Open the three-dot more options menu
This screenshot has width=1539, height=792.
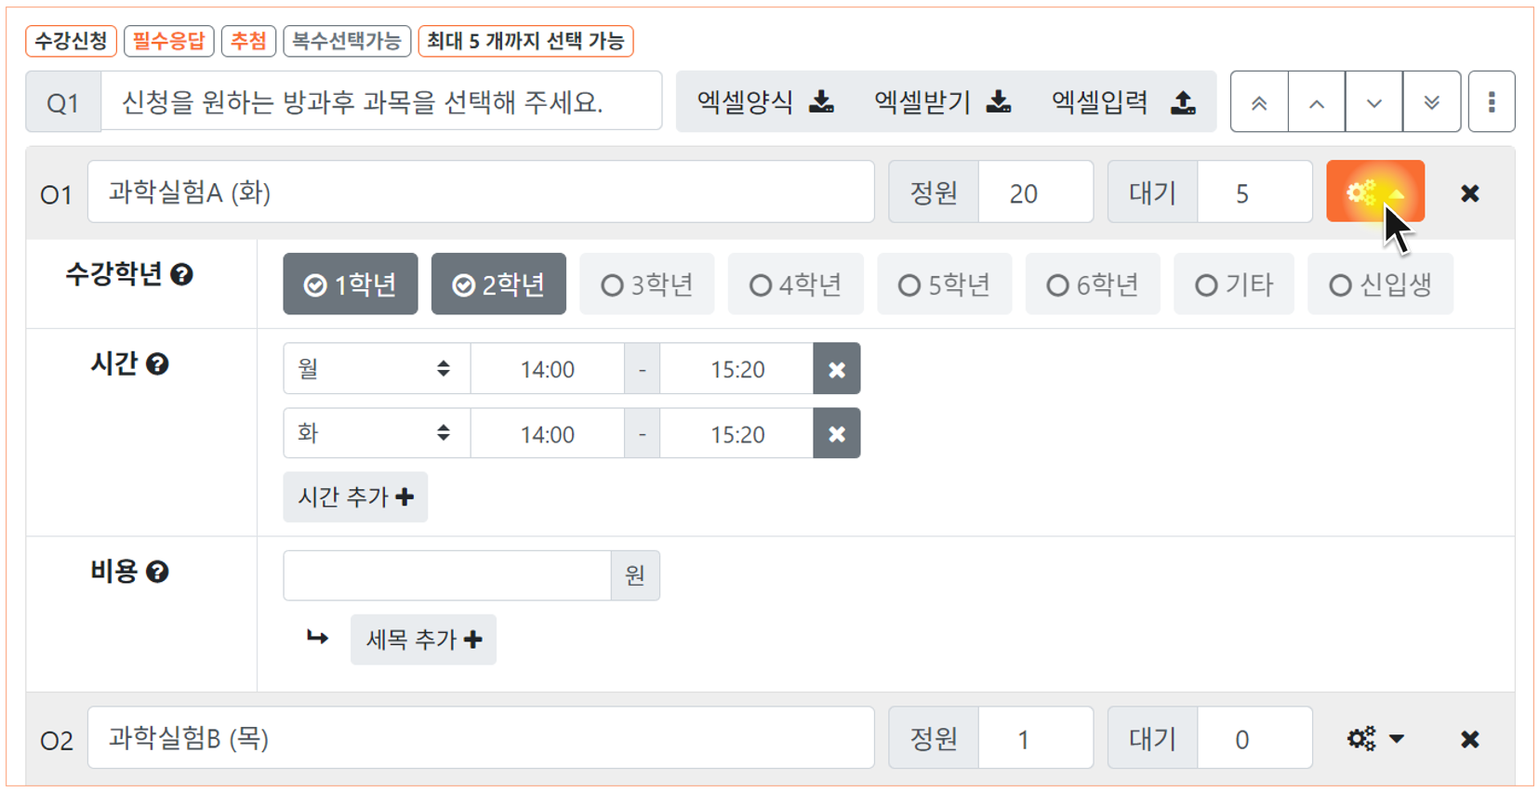1492,102
